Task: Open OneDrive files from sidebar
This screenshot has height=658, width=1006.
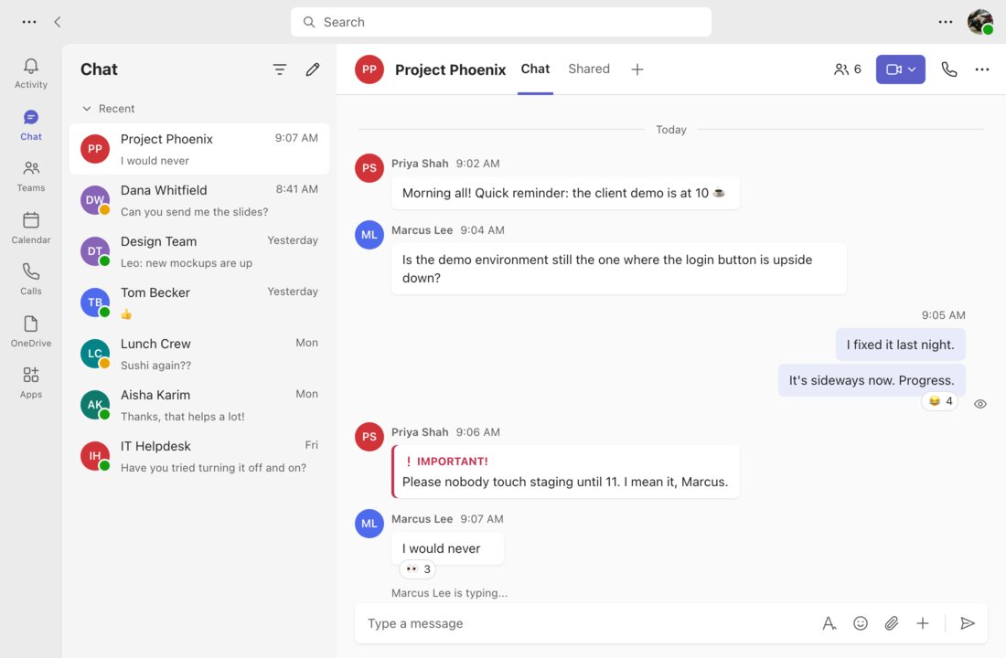Action: pyautogui.click(x=31, y=331)
